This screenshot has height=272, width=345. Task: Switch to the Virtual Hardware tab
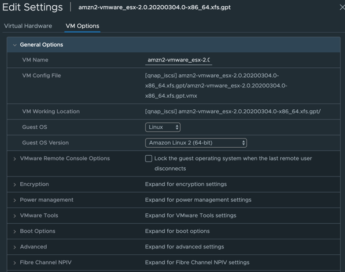(28, 26)
